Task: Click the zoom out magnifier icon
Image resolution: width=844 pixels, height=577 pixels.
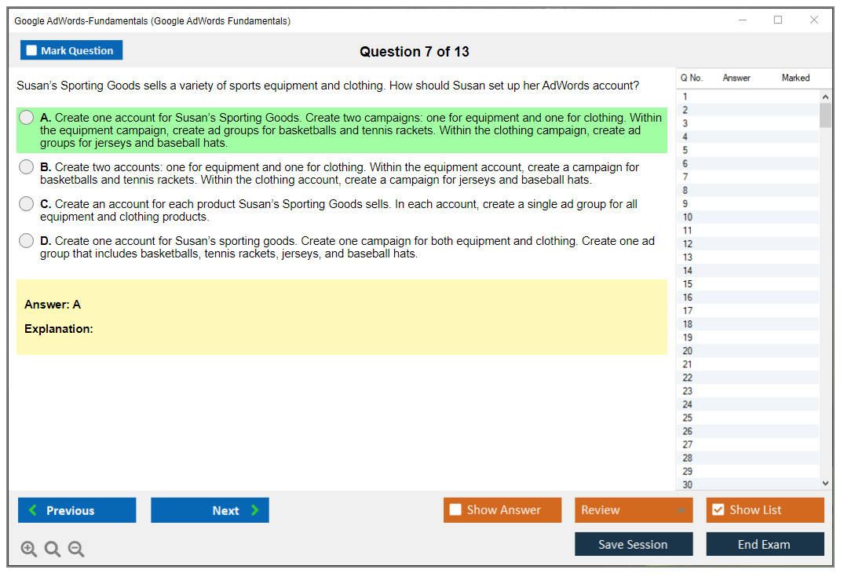Action: pos(76,550)
